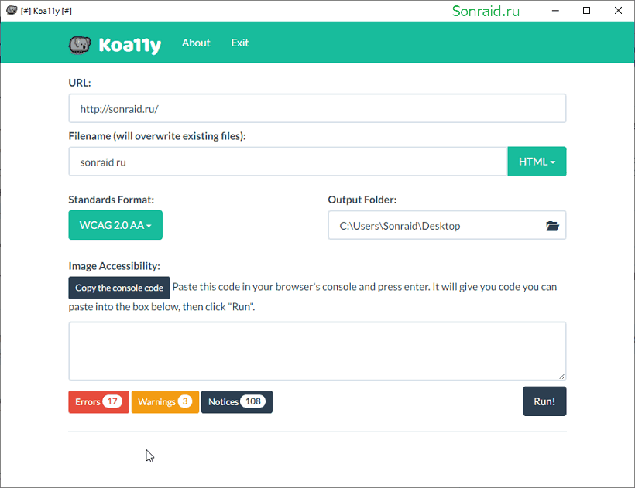Click the Koa11y app icon in the title bar
The height and width of the screenshot is (488, 635).
(12, 11)
